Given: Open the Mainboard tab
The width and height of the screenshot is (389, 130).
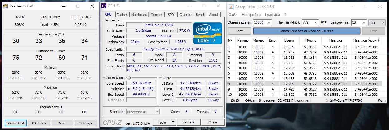Looking at the screenshot, I should (x=139, y=15).
